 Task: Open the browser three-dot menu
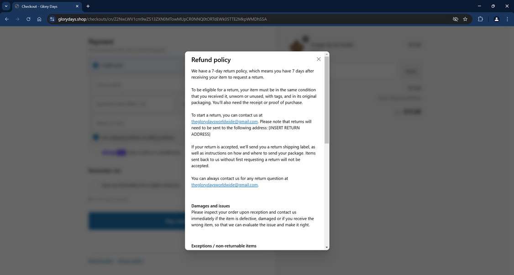click(x=507, y=19)
